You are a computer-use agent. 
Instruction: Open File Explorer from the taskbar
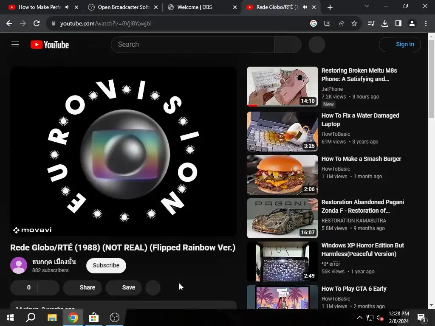[52, 318]
